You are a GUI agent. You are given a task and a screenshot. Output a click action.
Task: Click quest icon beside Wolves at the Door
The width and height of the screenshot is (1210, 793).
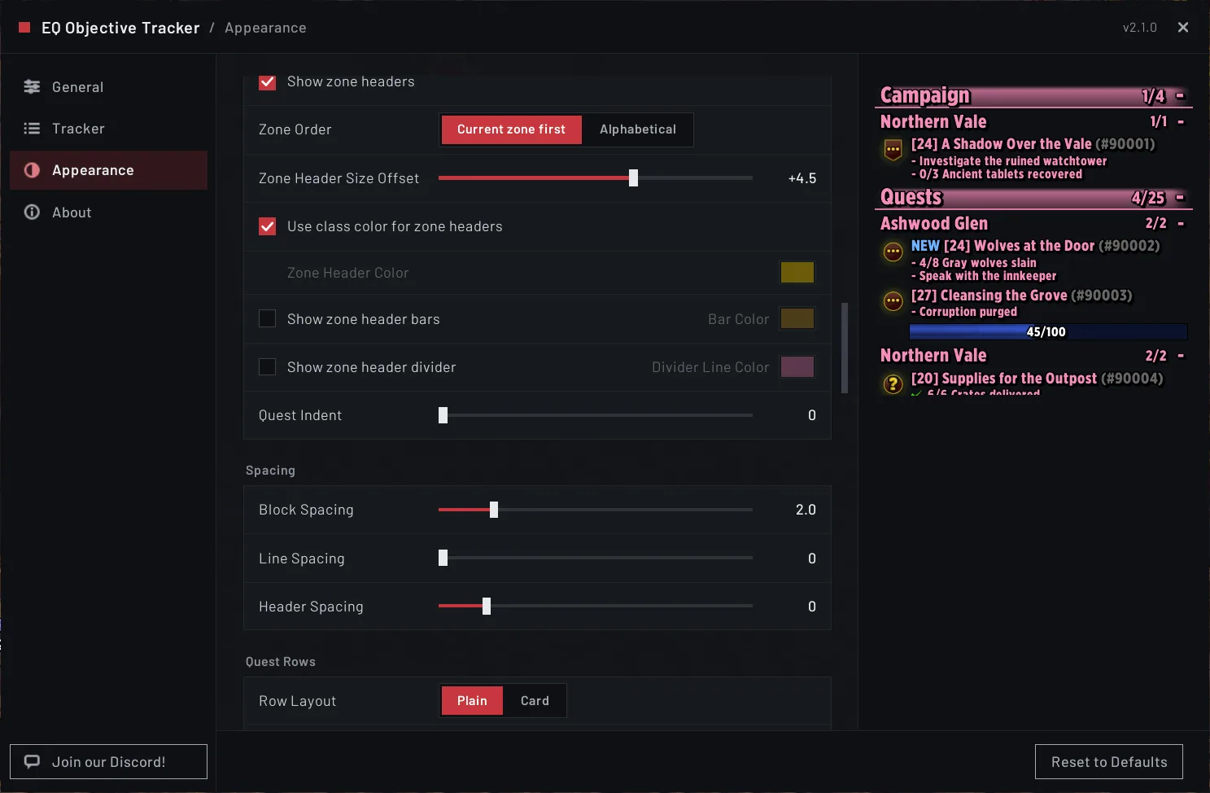(x=893, y=252)
